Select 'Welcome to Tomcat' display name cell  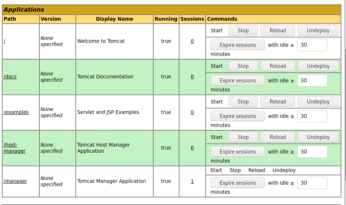click(x=115, y=41)
